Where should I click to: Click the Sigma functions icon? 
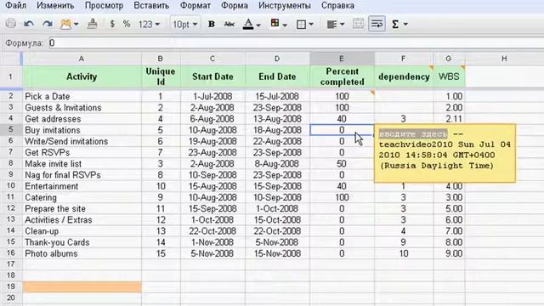(x=395, y=24)
